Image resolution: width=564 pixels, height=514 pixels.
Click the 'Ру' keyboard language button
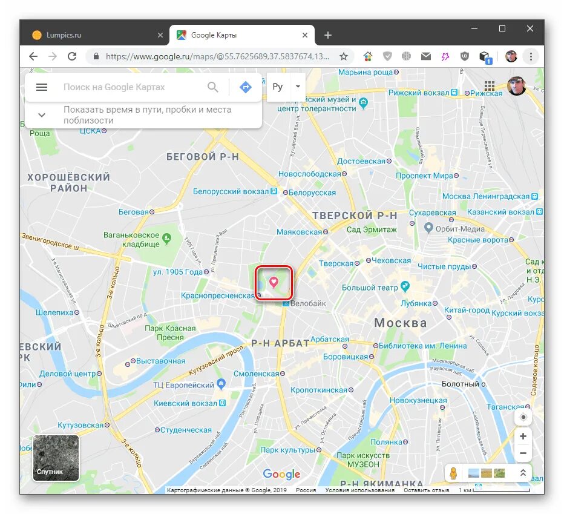click(x=278, y=87)
